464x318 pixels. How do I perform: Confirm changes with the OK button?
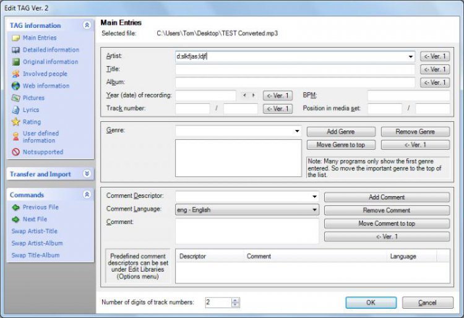[x=371, y=303]
